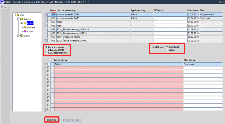Select the Test2 inventory row
This screenshot has width=225, height=124.
pyautogui.click(x=93, y=22)
